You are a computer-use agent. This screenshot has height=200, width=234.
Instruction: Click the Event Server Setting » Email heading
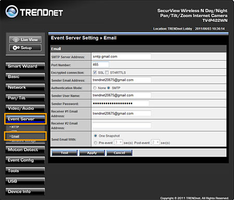point(84,38)
